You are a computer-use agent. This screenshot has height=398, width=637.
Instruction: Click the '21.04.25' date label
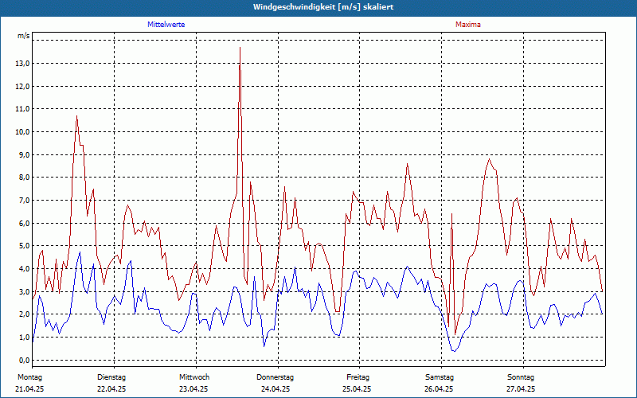click(x=29, y=389)
